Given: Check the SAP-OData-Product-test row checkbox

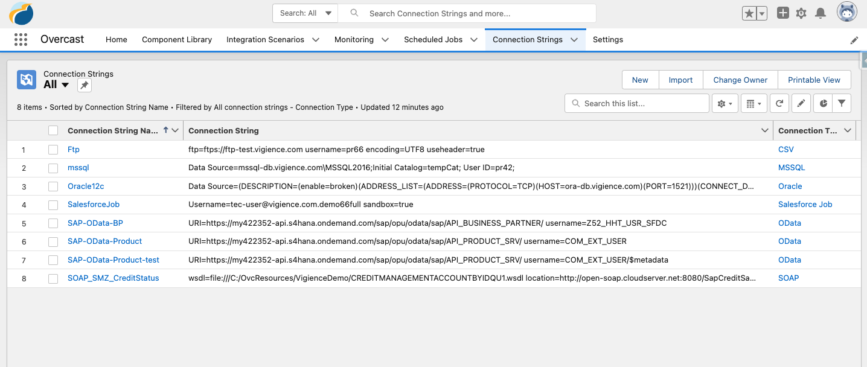Looking at the screenshot, I should [53, 260].
